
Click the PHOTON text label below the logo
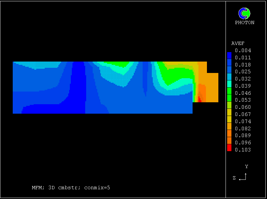click(x=244, y=23)
